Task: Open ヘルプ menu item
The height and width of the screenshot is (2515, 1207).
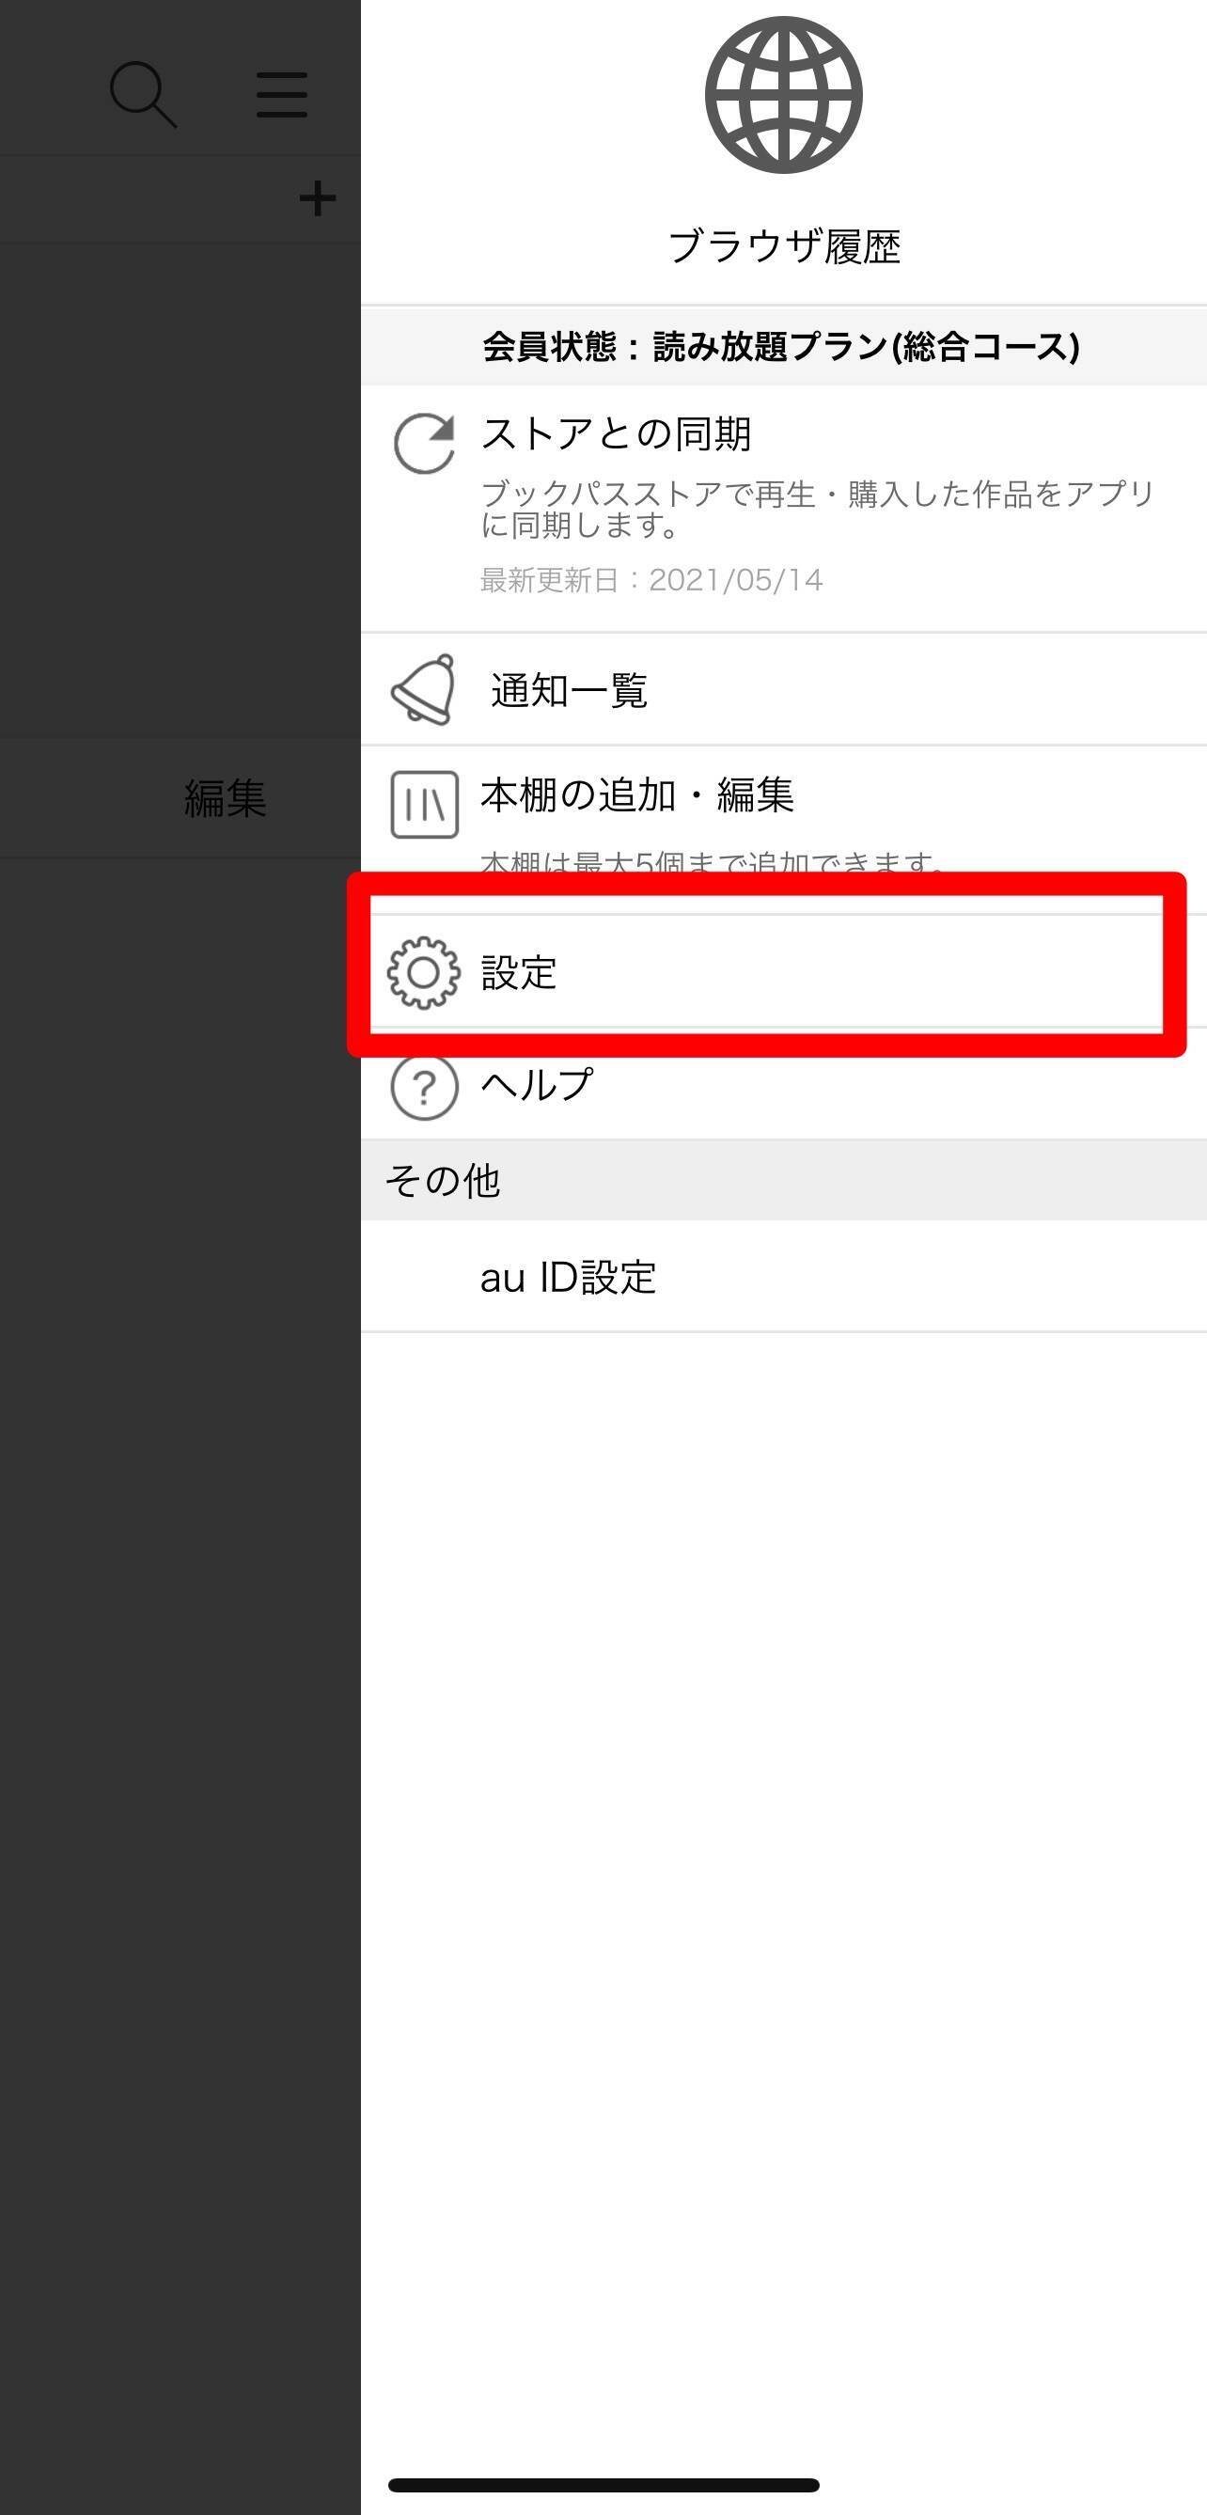Action: tap(784, 1086)
